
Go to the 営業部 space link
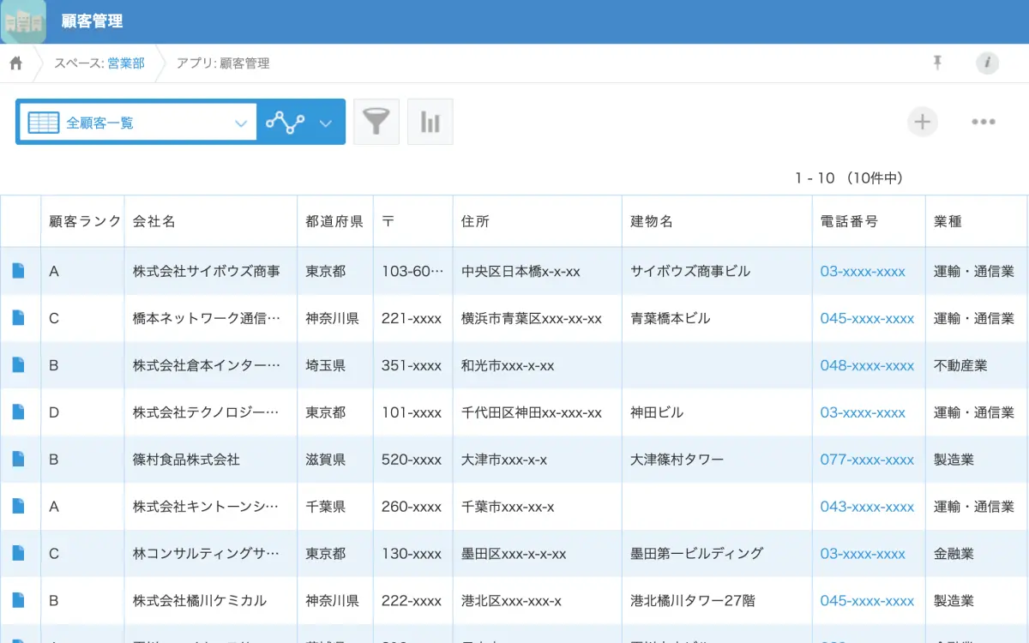126,63
